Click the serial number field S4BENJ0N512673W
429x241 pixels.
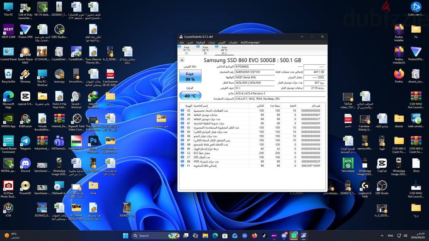click(x=254, y=72)
